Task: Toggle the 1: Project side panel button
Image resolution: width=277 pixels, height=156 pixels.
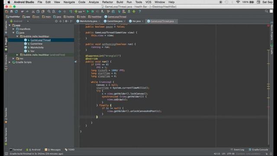Action: (x=6, y=44)
